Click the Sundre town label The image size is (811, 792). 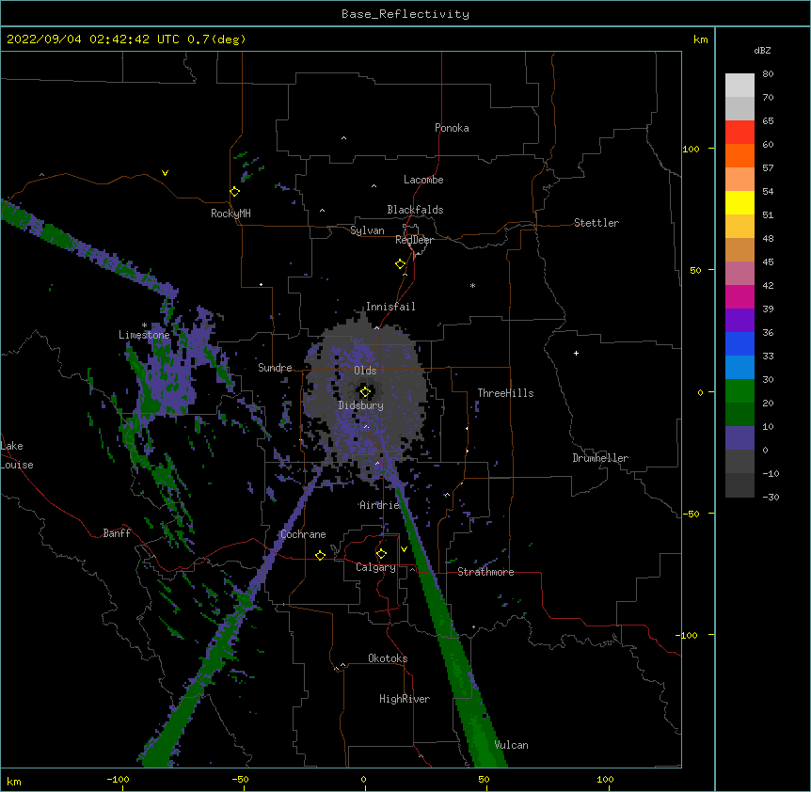click(275, 368)
